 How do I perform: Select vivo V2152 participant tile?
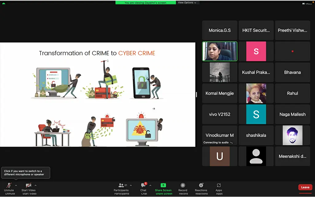(x=220, y=114)
